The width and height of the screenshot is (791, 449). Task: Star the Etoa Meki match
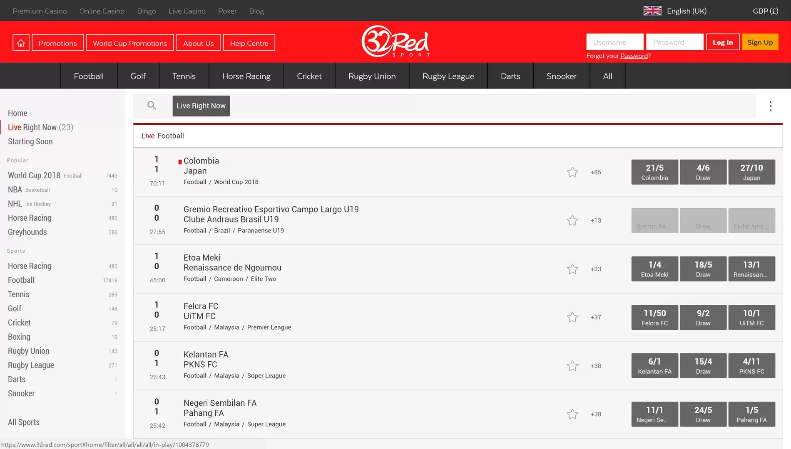[572, 269]
